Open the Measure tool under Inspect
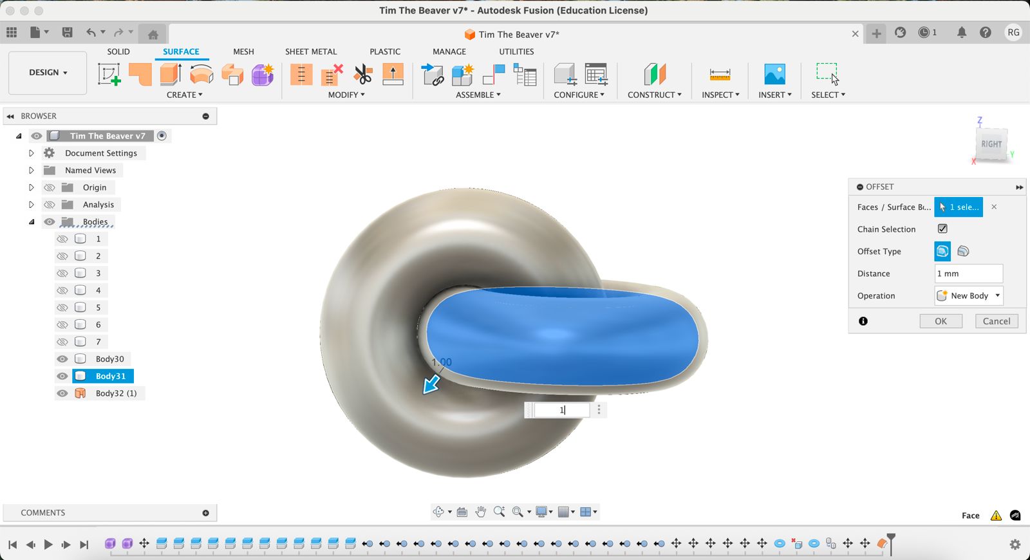 720,75
